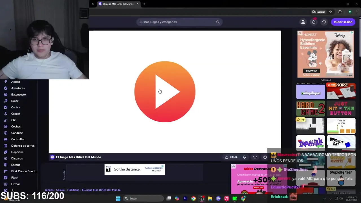Image resolution: width=361 pixels, height=203 pixels.
Task: Click the Deportes category icon in the sidebar
Action: (5, 152)
